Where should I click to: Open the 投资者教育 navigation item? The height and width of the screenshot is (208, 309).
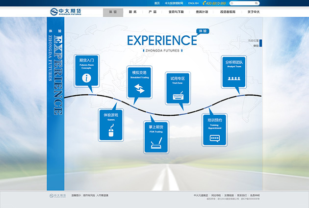coord(228,12)
